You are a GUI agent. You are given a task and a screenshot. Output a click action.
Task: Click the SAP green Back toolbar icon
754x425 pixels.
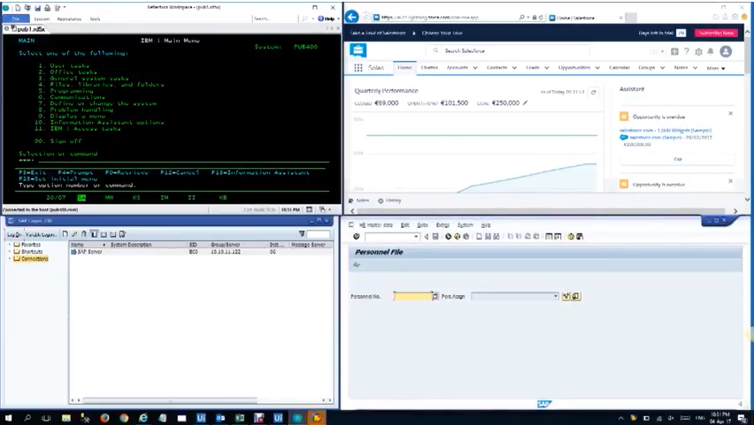point(448,236)
